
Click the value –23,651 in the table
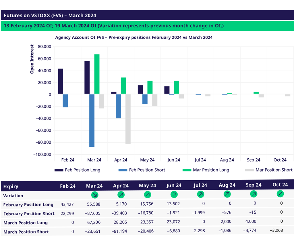[92, 231]
